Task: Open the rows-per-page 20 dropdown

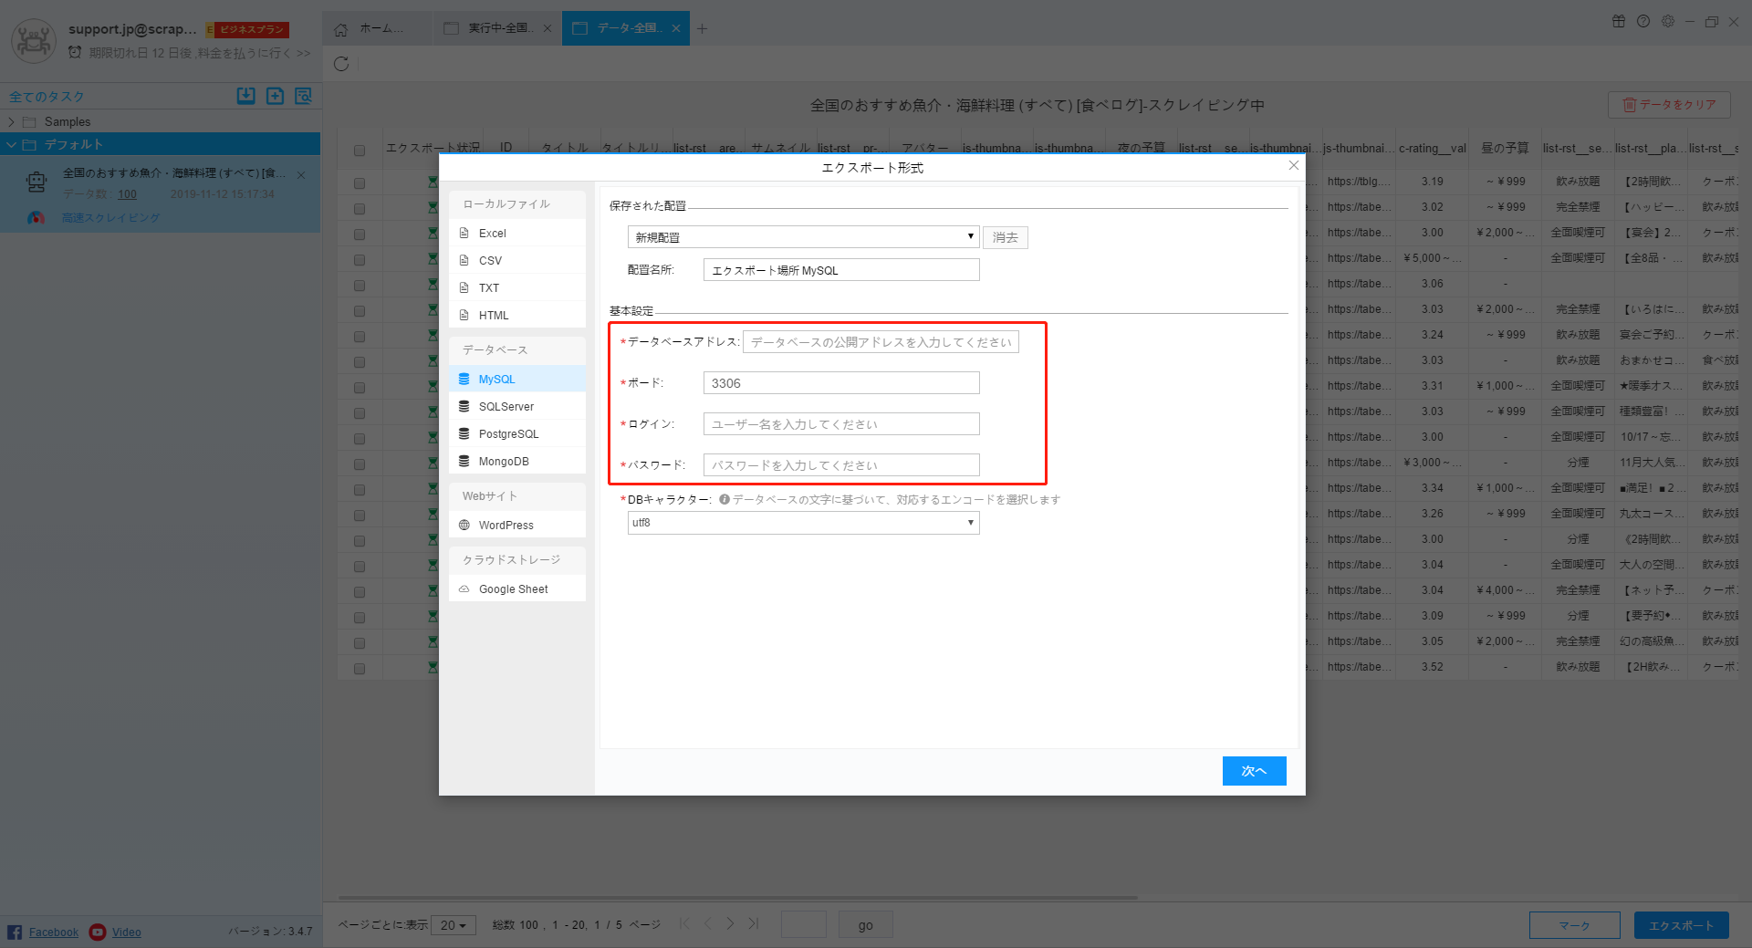Action: (454, 925)
